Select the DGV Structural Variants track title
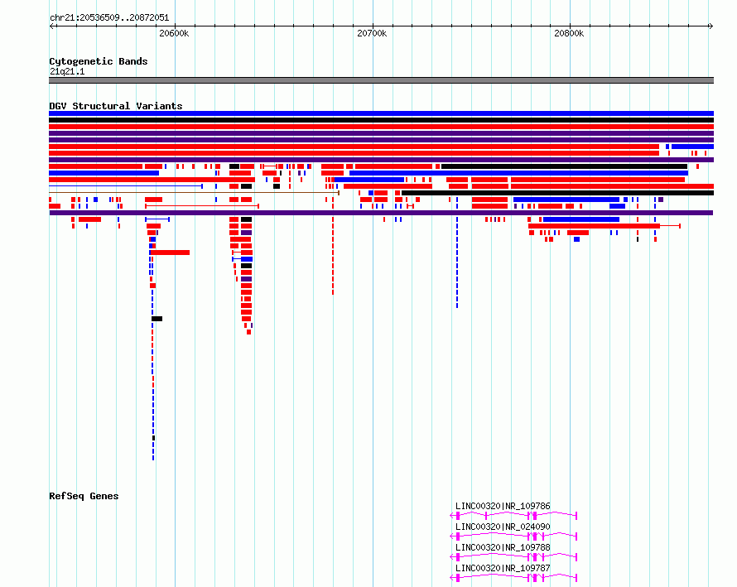Image resolution: width=737 pixels, height=587 pixels. 116,106
